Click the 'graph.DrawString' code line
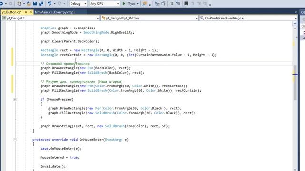 point(105,126)
